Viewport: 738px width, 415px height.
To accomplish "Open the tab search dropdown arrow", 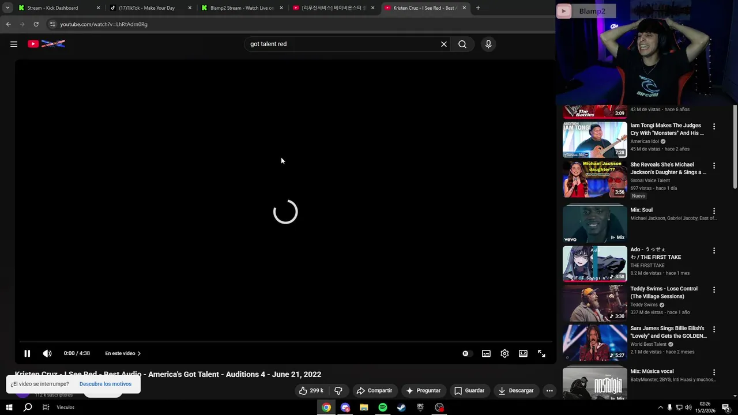I will 7,8.
